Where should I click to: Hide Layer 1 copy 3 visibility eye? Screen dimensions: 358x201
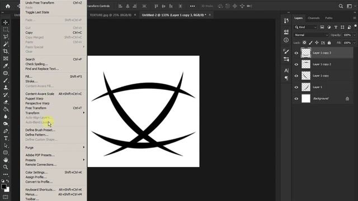click(x=296, y=53)
